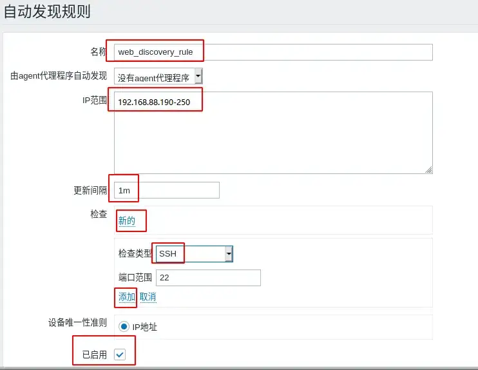Click the 由agent代理程序自动发现 label
Screen dimensions: 478x370
pyautogui.click(x=59, y=75)
